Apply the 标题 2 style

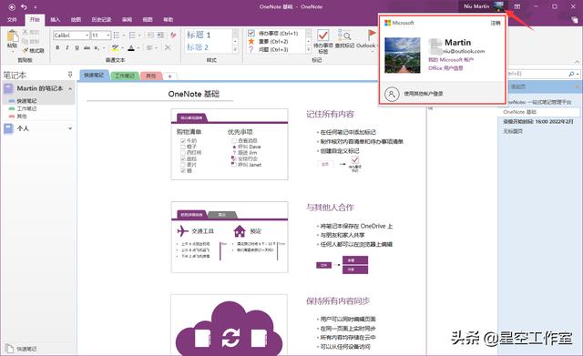click(198, 47)
